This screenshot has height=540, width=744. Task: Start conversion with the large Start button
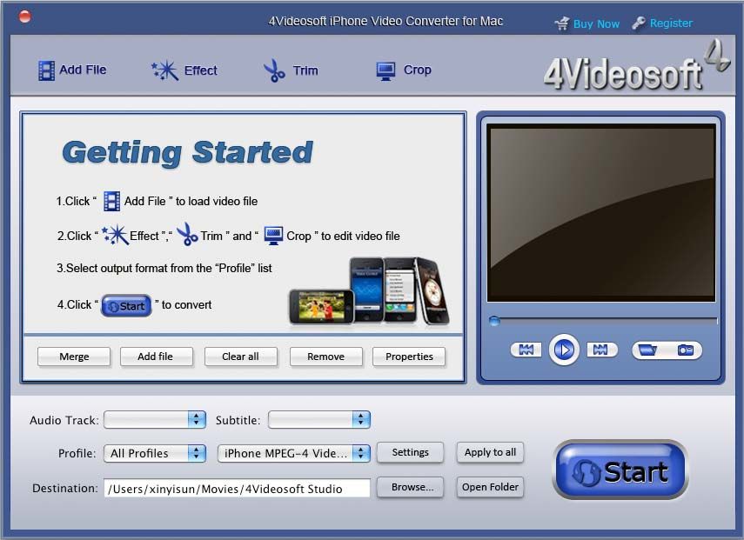point(620,470)
